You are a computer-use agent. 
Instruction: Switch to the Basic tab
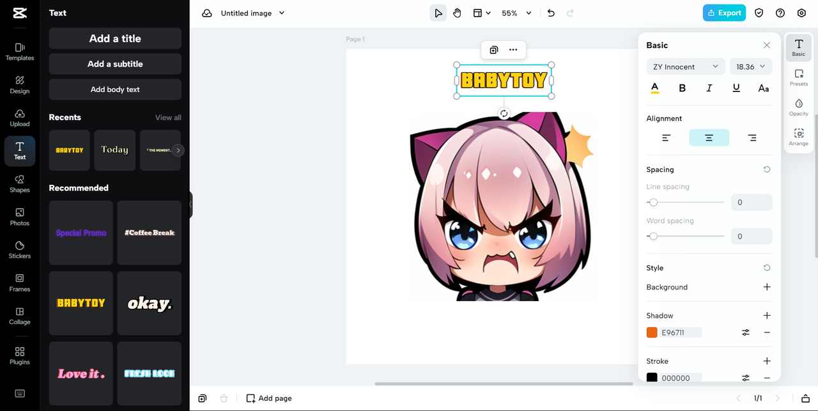click(x=799, y=47)
